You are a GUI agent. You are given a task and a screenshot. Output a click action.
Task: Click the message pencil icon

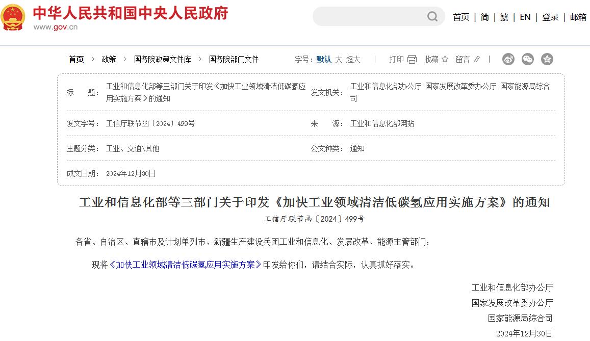click(477, 59)
